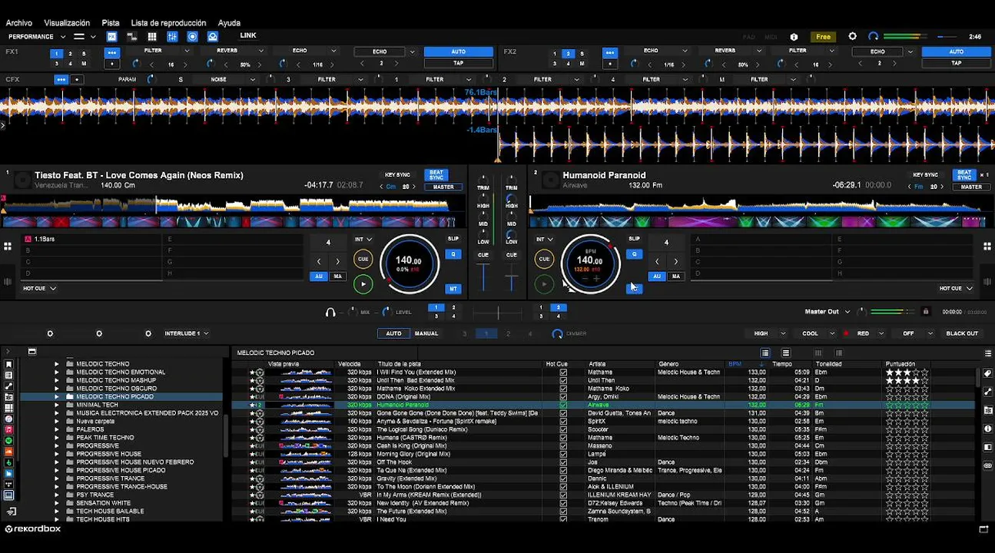Click the TAP button in FX1
995x553 pixels.
click(459, 63)
